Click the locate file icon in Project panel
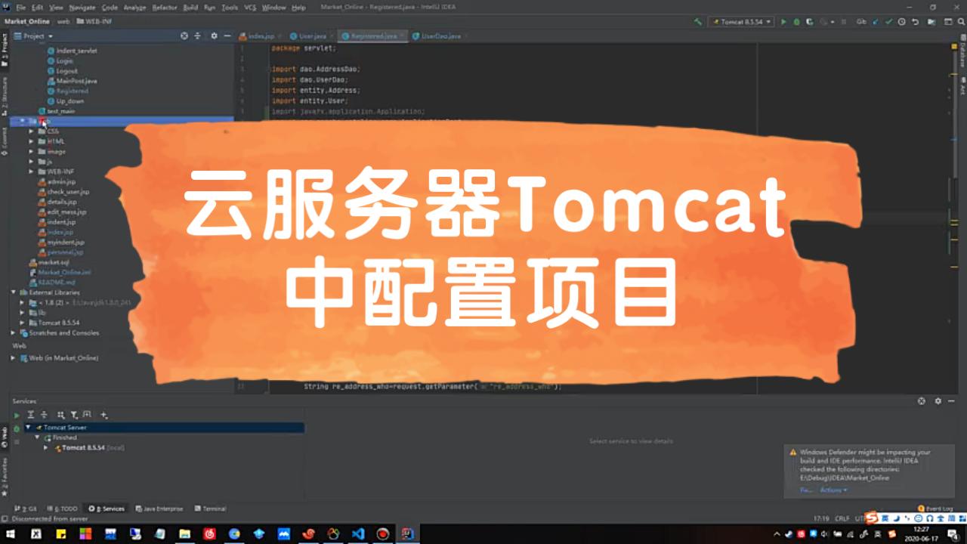 pos(184,36)
